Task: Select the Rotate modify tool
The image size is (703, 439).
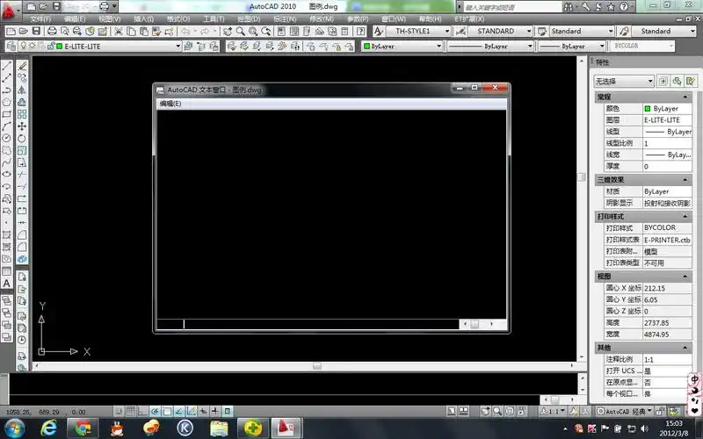Action: click(x=22, y=139)
